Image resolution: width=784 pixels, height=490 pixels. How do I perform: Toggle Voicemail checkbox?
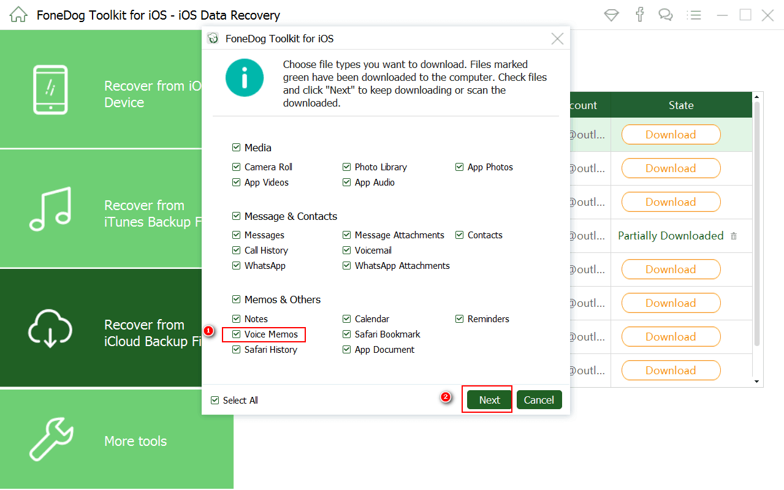346,250
